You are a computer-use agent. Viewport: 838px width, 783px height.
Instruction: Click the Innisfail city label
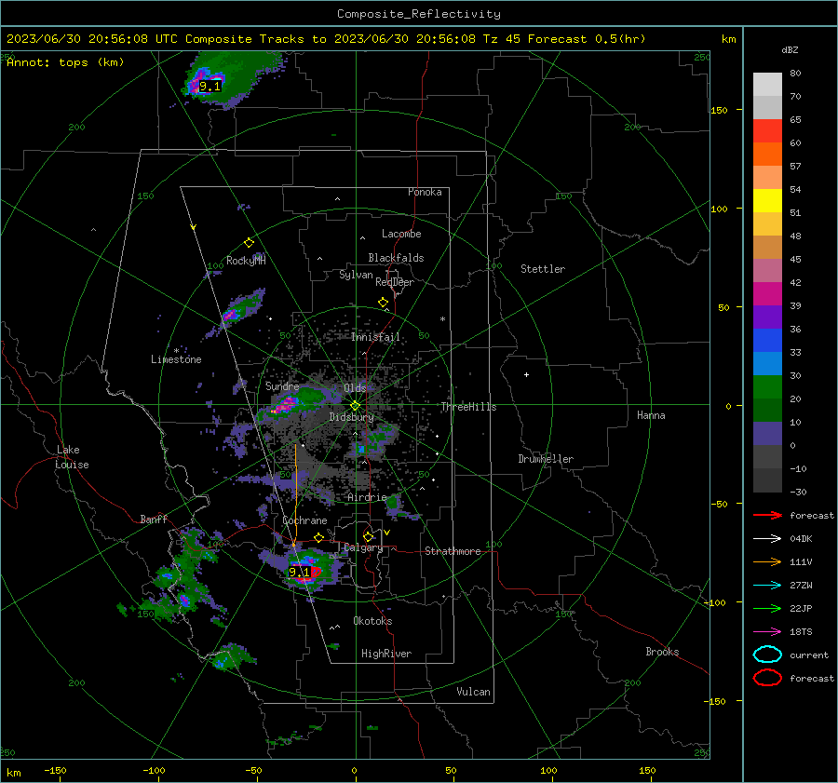[375, 337]
